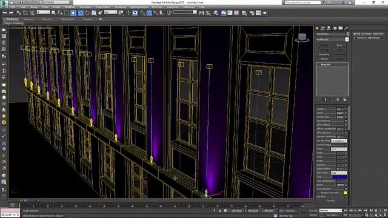Open the named selection sets dropdown

tap(185, 12)
